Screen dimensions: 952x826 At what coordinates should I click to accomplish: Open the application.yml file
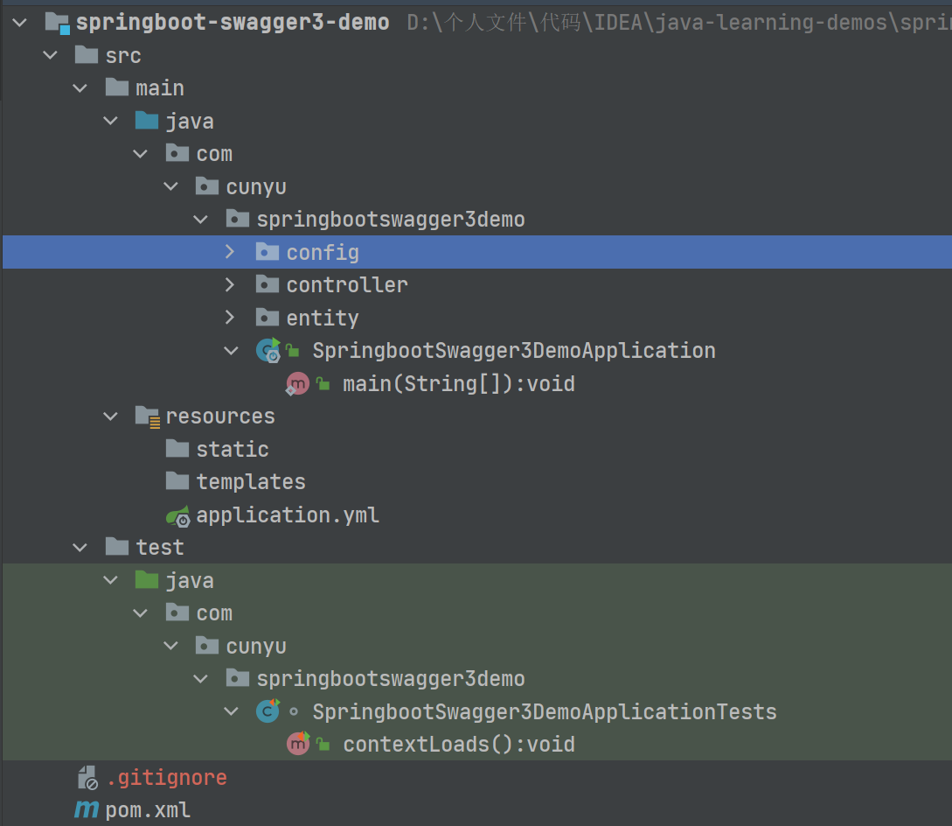[287, 514]
